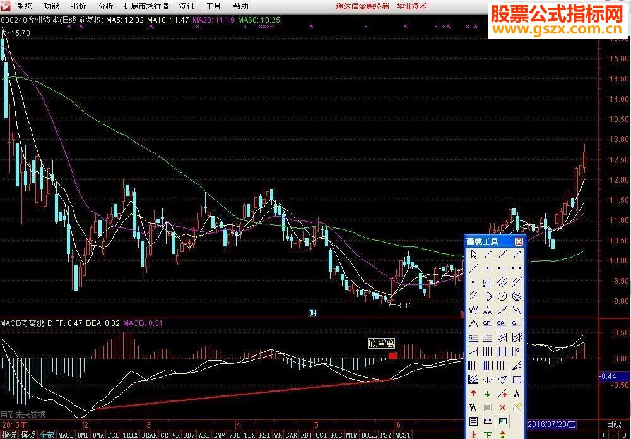Click the 2016/07/20 date display

pos(551,424)
